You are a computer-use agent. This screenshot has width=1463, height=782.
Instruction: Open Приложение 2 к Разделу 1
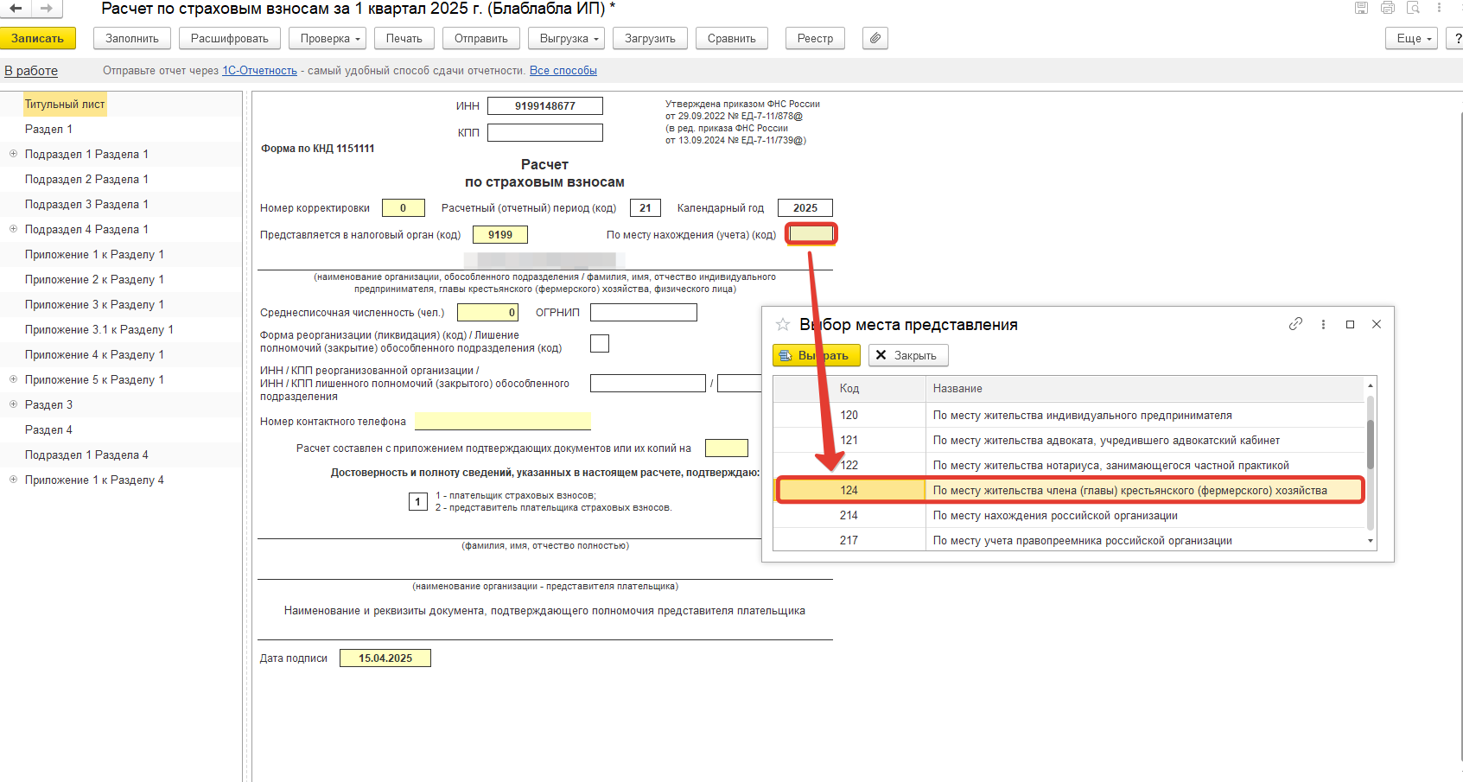point(94,279)
